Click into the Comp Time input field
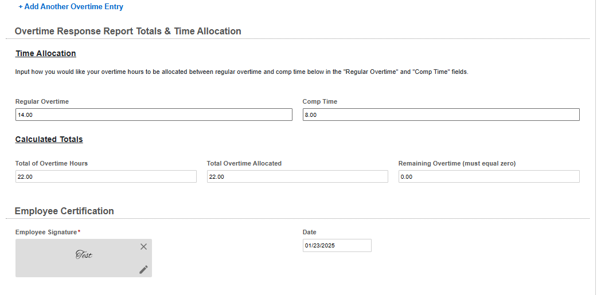Image resolution: width=597 pixels, height=295 pixels. [x=441, y=115]
